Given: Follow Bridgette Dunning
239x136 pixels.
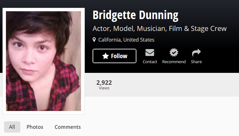Looking at the screenshot, I should [x=114, y=56].
